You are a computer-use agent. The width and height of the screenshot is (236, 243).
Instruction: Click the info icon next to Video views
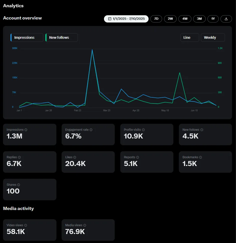pos(26,225)
